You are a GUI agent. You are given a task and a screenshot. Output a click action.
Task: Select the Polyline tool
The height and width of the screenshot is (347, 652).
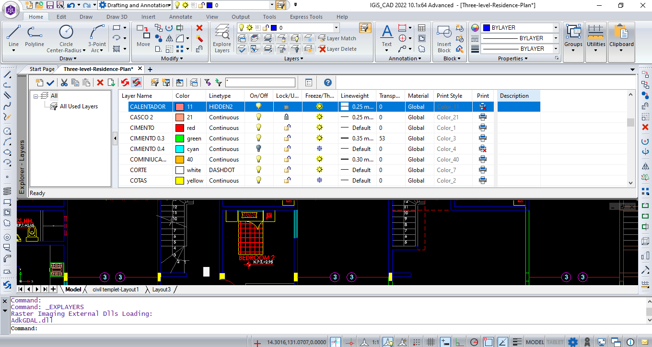(35, 36)
